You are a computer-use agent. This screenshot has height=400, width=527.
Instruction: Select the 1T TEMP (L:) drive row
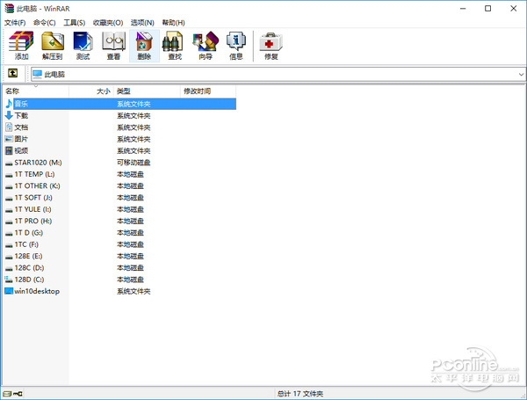119,174
